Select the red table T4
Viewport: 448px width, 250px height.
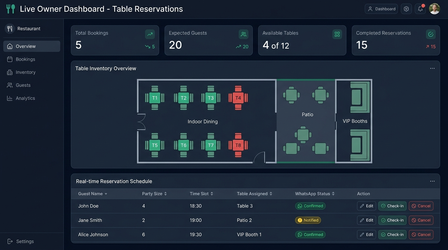238,98
